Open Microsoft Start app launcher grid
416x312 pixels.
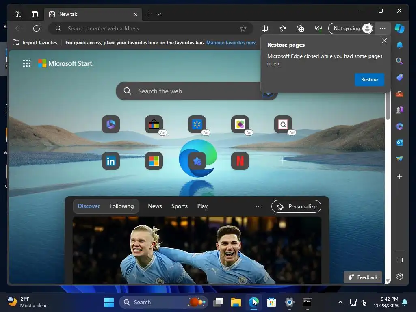tap(27, 63)
